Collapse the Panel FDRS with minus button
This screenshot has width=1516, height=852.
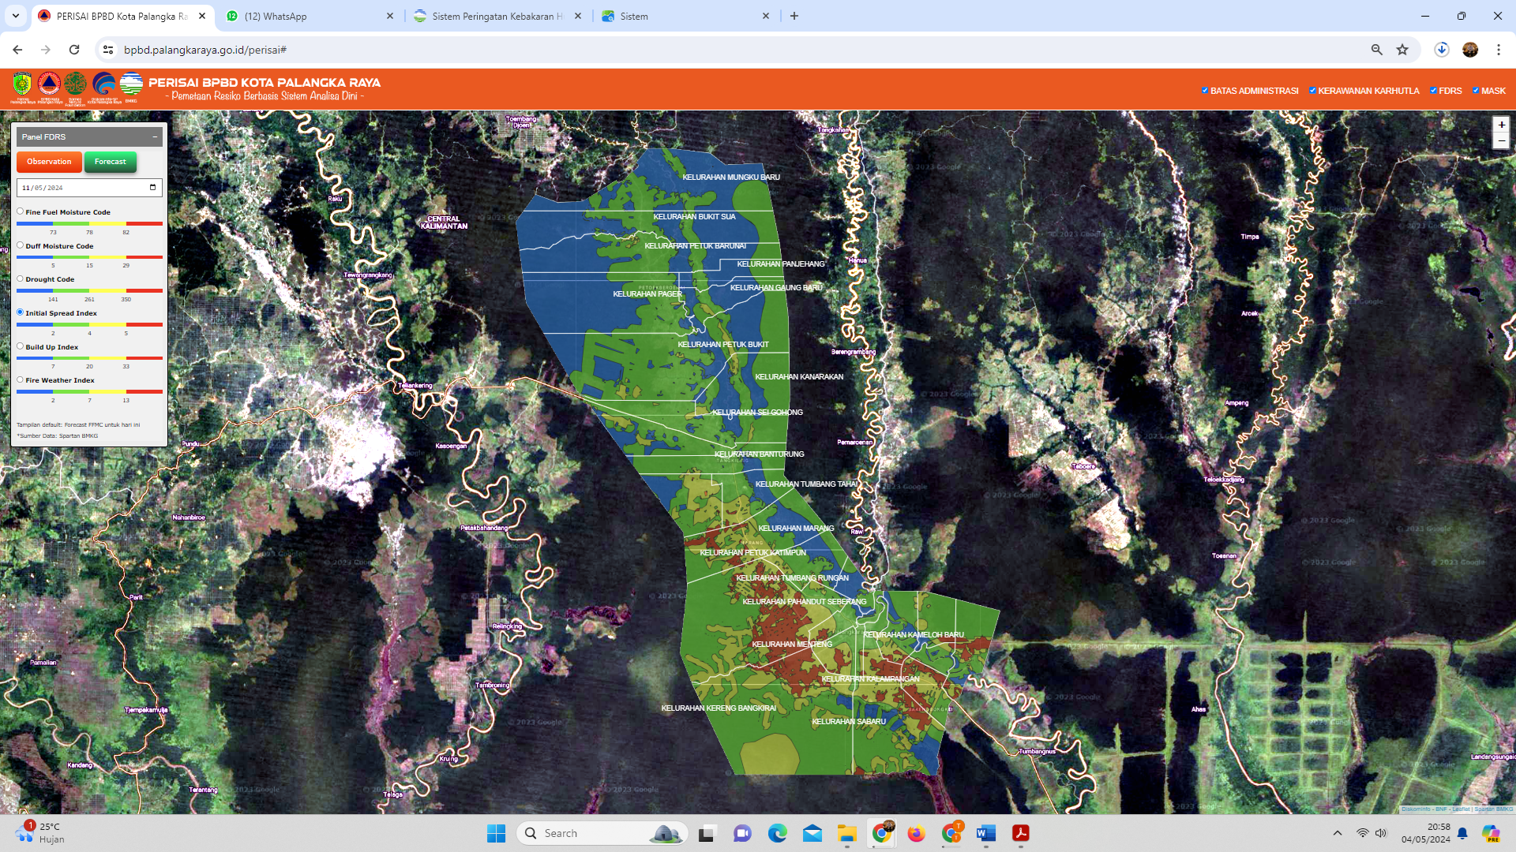coord(155,136)
